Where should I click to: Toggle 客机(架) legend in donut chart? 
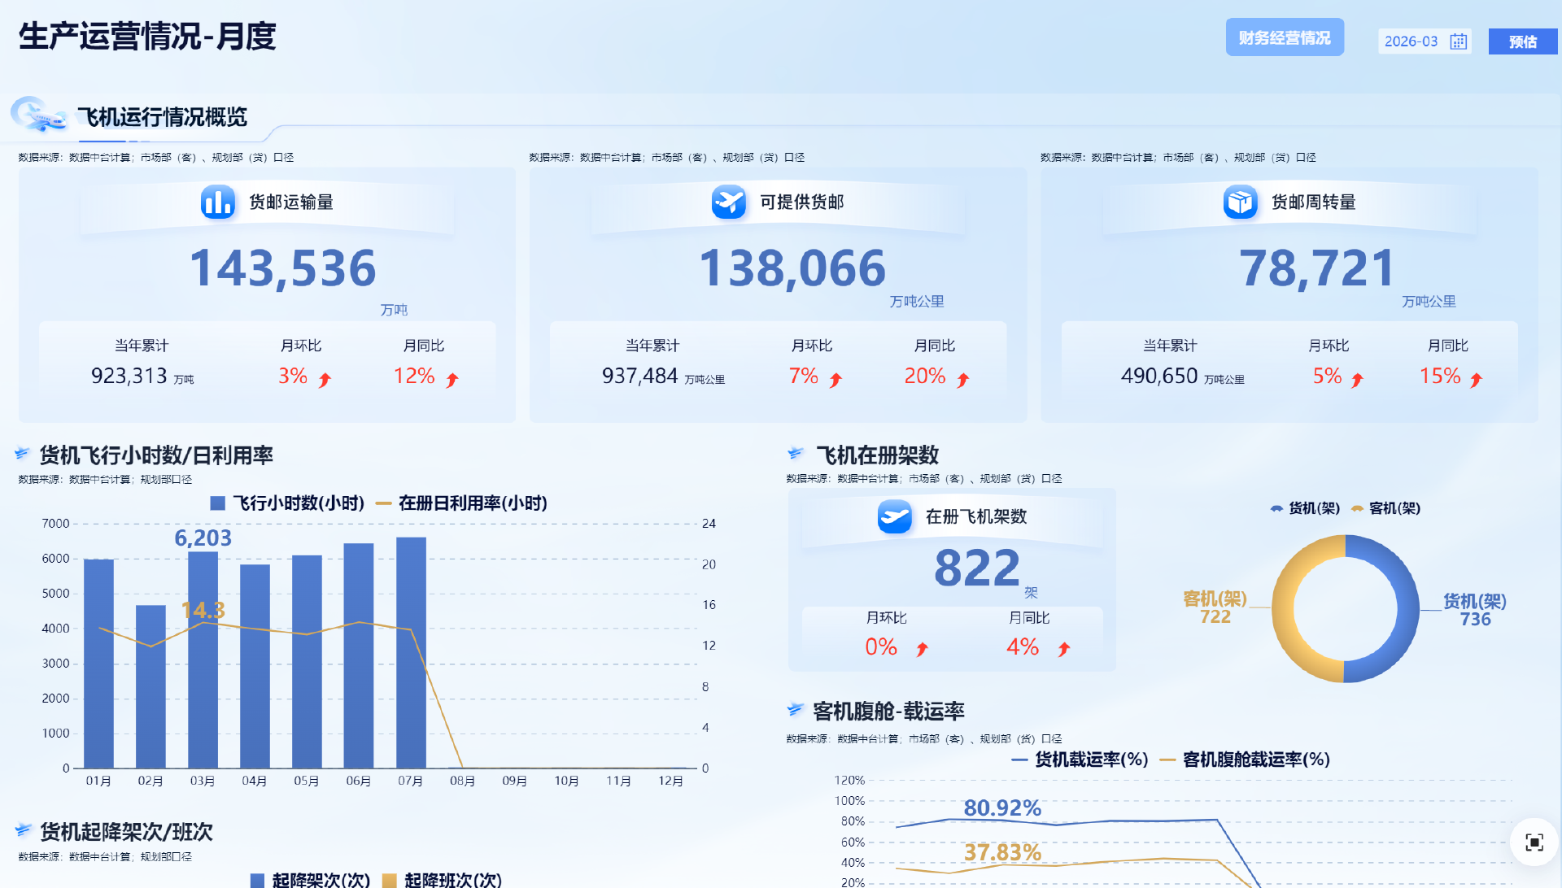tap(1385, 508)
